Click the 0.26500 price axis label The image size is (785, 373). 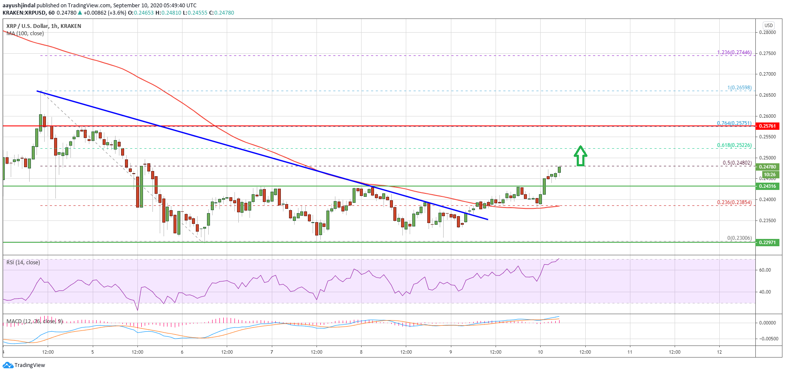768,95
